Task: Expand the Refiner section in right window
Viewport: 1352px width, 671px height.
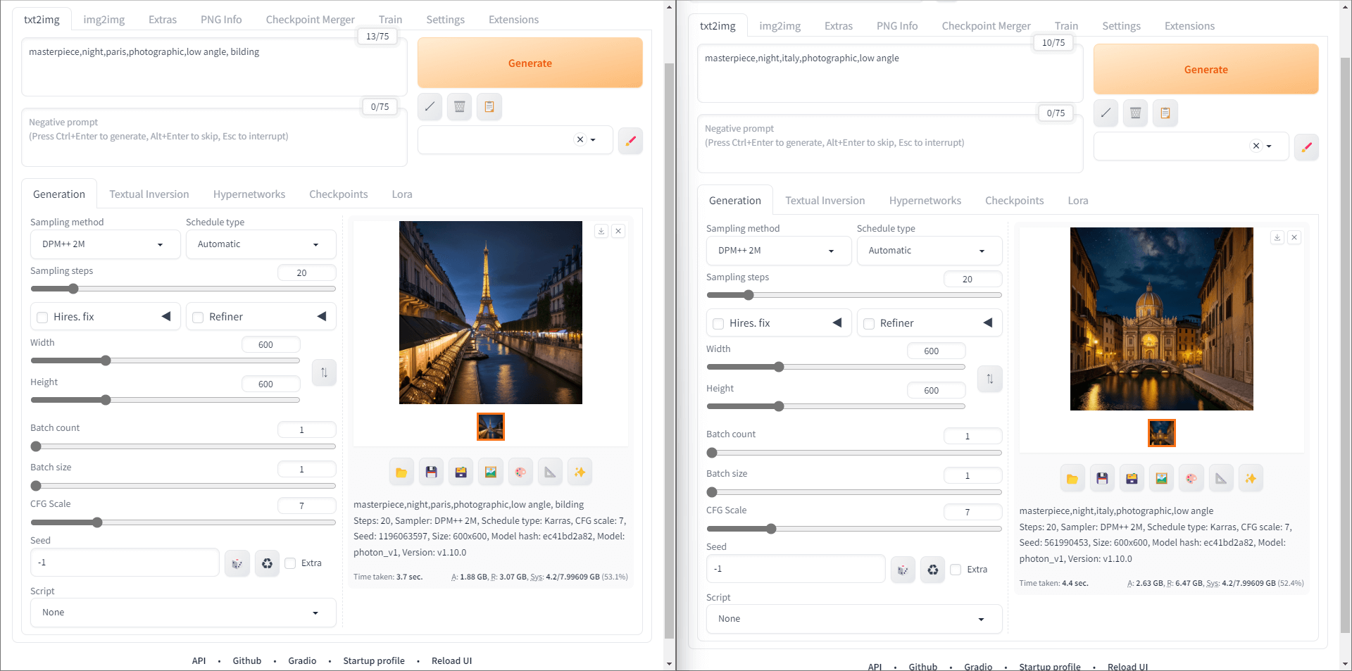Action: (988, 322)
